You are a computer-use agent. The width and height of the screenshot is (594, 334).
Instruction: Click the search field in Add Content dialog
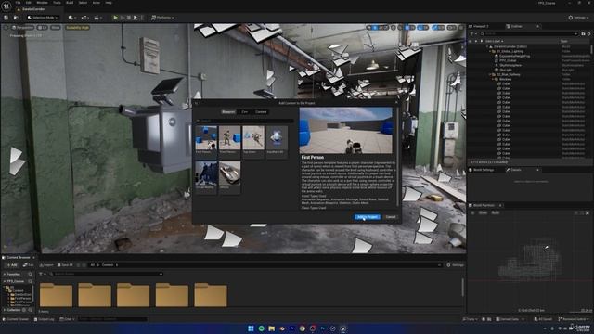[245, 121]
